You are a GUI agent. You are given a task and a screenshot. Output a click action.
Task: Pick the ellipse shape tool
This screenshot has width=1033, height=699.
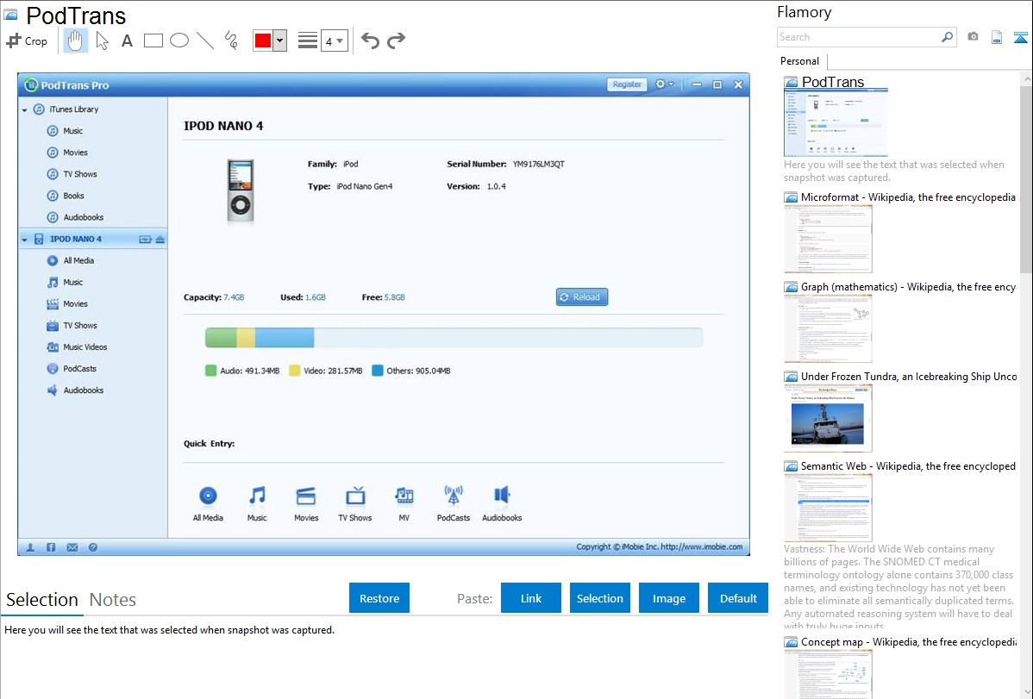pyautogui.click(x=179, y=41)
